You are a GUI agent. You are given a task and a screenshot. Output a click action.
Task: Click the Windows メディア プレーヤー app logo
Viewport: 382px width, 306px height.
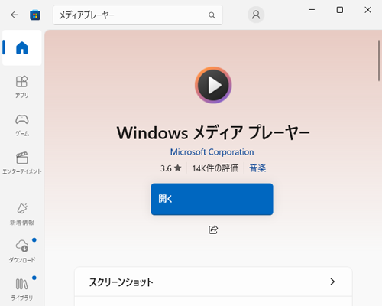click(213, 85)
